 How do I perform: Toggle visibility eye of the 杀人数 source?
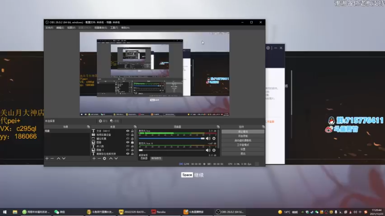point(128,146)
